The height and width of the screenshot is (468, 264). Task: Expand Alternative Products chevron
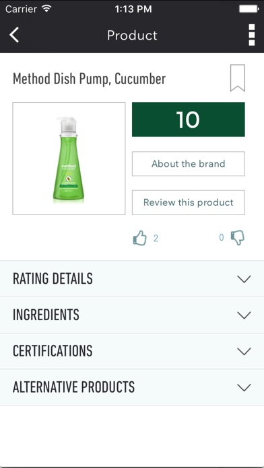tap(244, 387)
